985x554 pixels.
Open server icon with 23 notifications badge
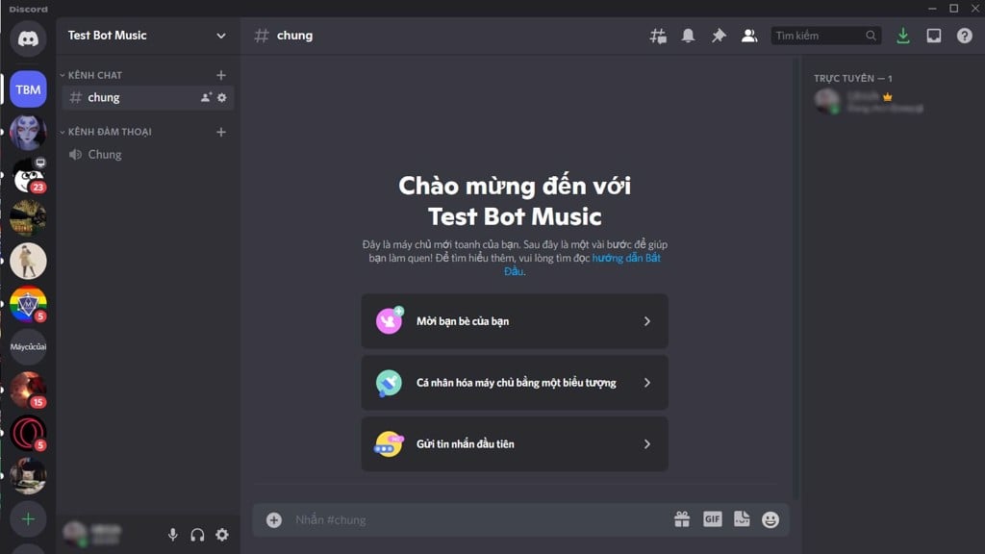tap(28, 175)
